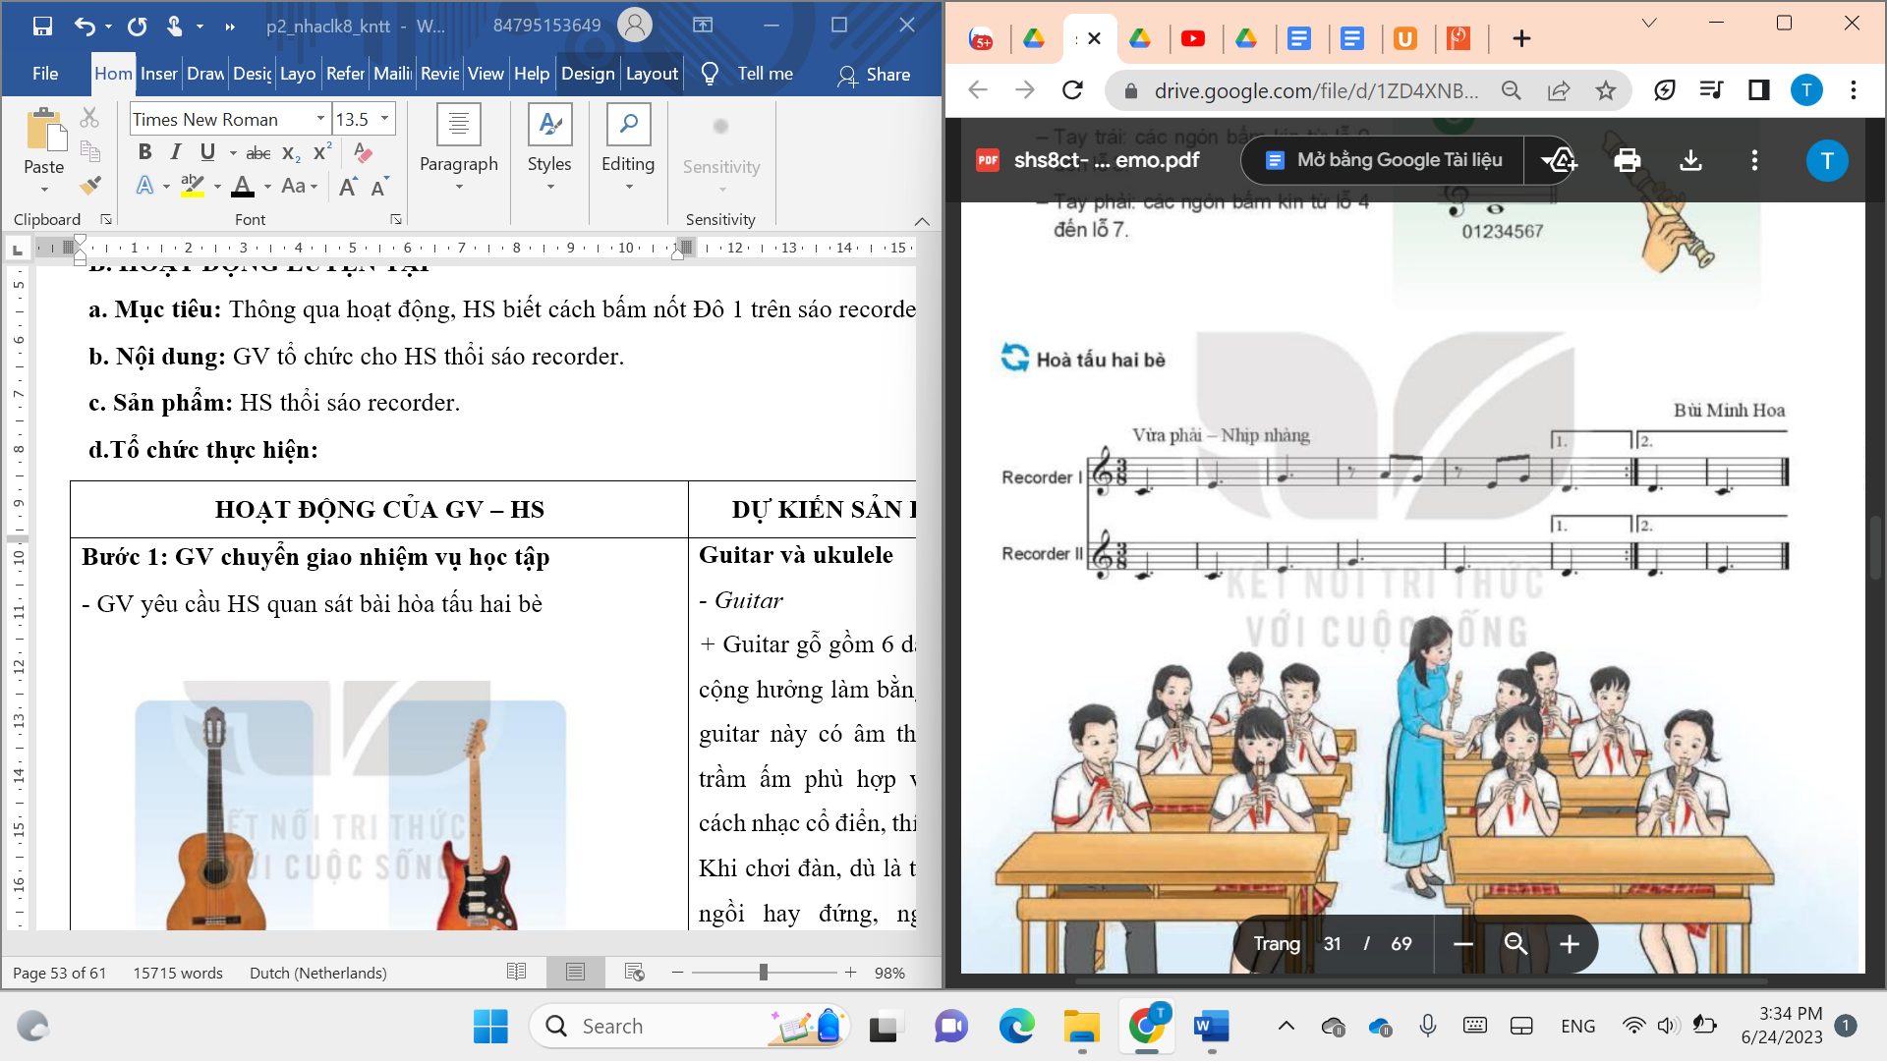Click 15715 words count in status bar

click(x=178, y=973)
